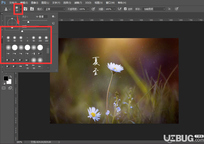Screen dimensions: 204x144
Task: Choose the preset labeled 50 in brush grid
Action: click(x=34, y=67)
